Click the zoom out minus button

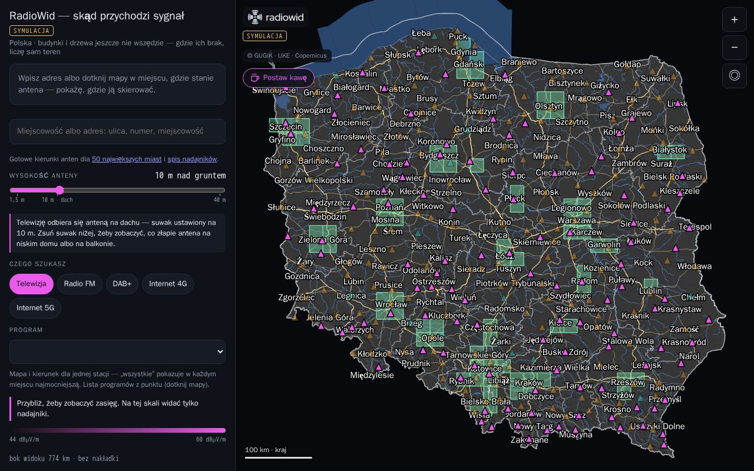(x=734, y=47)
